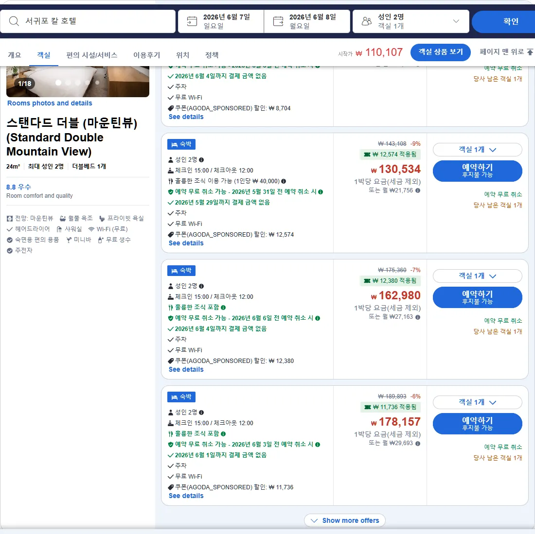Image resolution: width=535 pixels, height=534 pixels.
Task: Click info icon beside 월 ₩29,693
Action: (x=418, y=443)
